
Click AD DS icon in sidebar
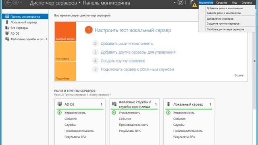pyautogui.click(x=7, y=33)
